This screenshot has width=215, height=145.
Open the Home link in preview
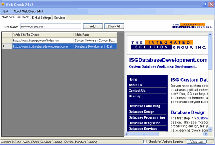(x=133, y=79)
